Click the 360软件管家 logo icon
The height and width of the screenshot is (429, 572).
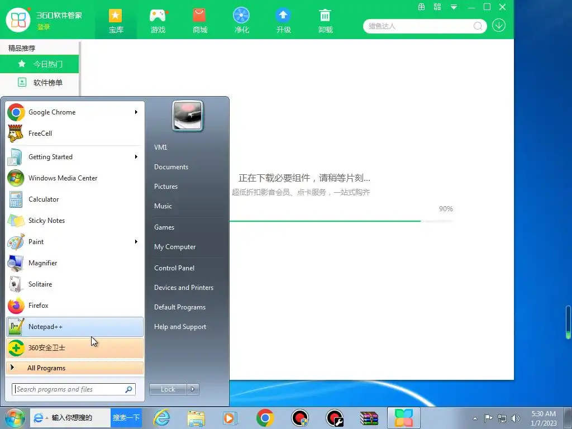18,20
